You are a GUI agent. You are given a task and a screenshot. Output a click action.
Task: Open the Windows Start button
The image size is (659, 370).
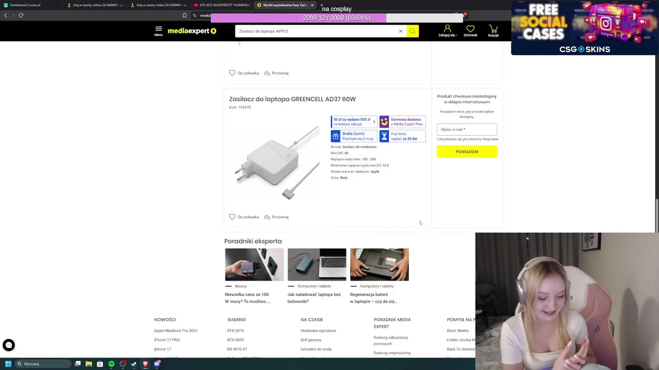coord(8,364)
